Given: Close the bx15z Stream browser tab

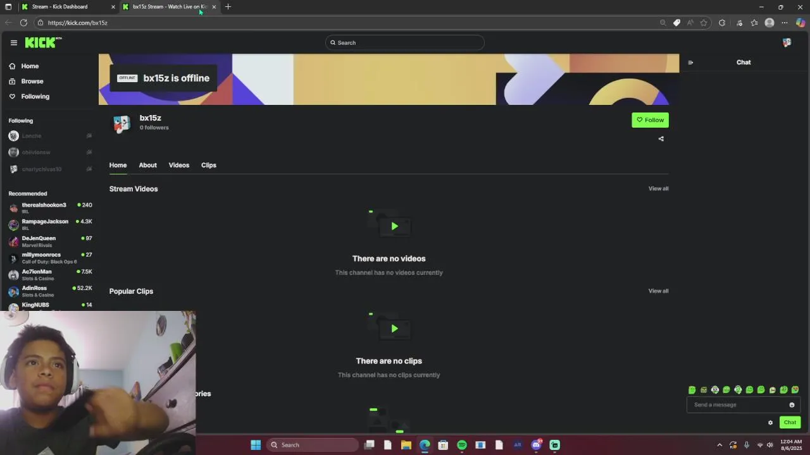Looking at the screenshot, I should [214, 7].
